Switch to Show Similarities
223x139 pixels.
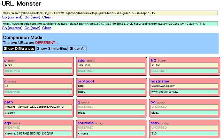coord(52,49)
